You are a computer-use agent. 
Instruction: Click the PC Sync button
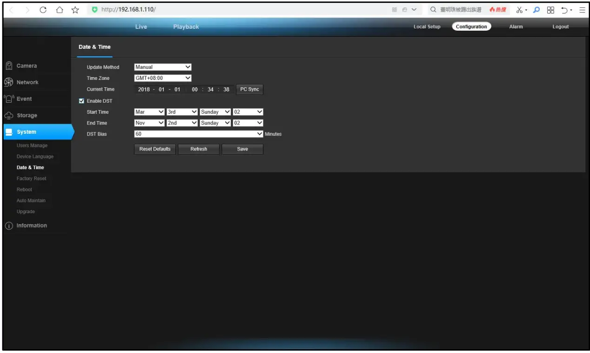click(250, 90)
